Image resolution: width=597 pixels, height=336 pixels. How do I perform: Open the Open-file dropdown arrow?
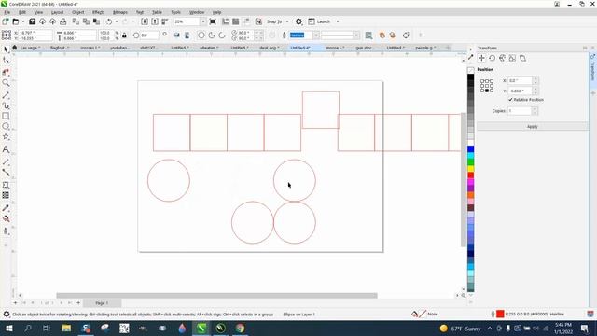(22, 21)
